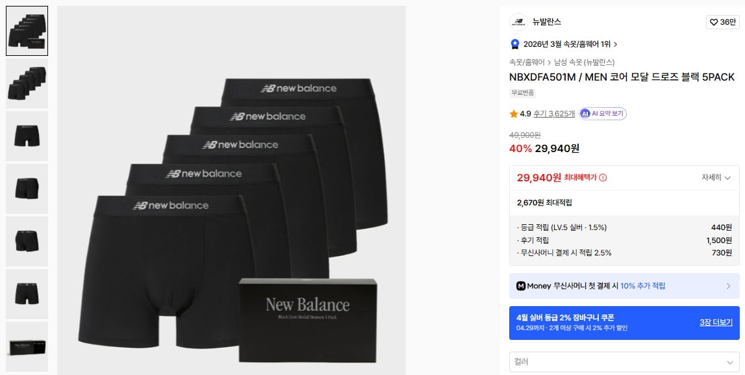Screen dimensions: 745x375
Task: Click the 속옷/홈웨어 breadcrumb category
Action: pyautogui.click(x=527, y=62)
